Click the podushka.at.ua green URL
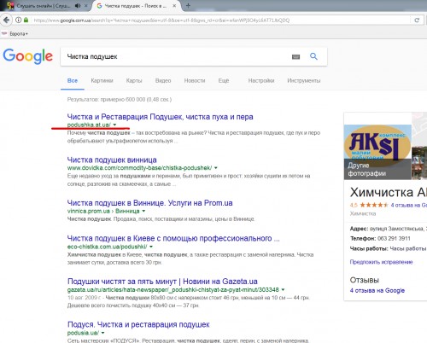The height and width of the screenshot is (343, 427). coord(89,125)
